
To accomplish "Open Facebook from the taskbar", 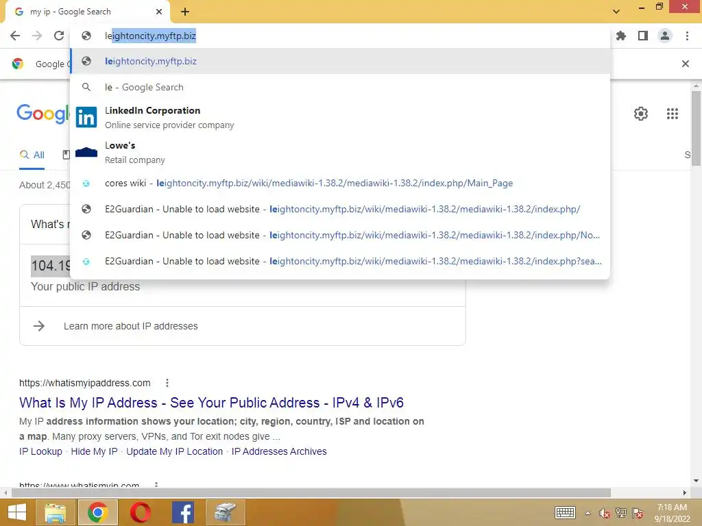I will (182, 512).
